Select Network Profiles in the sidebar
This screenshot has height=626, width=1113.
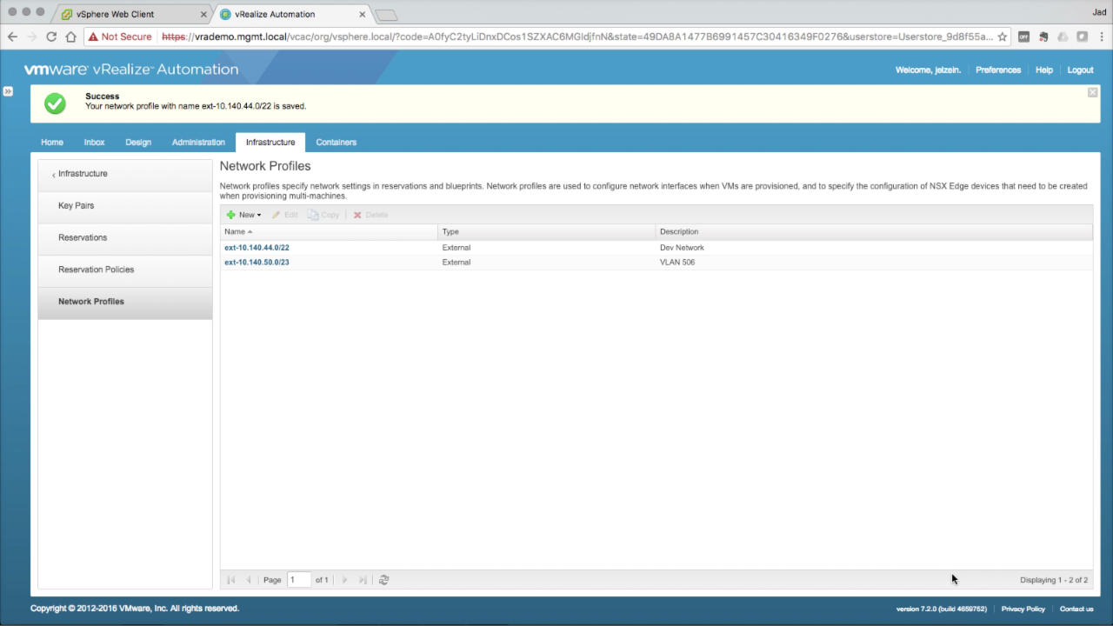click(x=125, y=302)
